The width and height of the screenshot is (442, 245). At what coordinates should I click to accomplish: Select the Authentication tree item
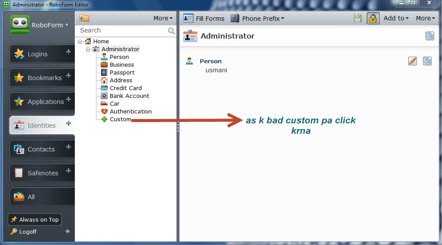(x=131, y=112)
